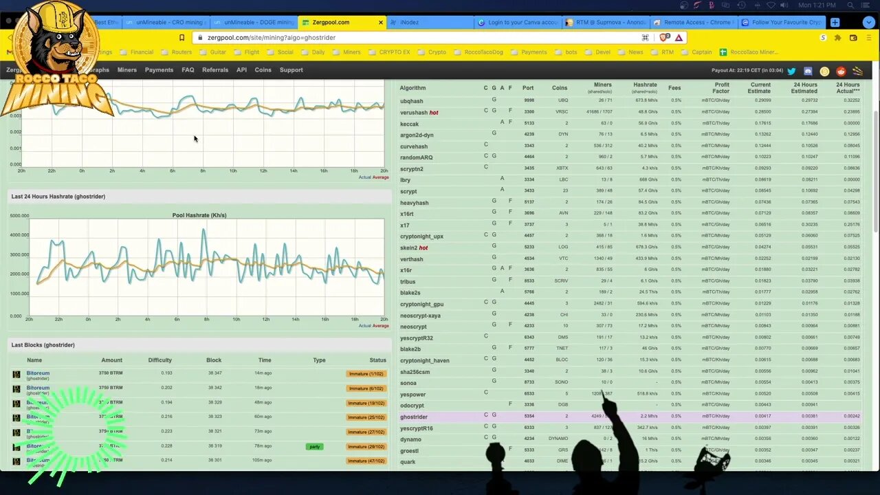
Task: Click the Immature (6/102) status badge
Action: tap(366, 388)
